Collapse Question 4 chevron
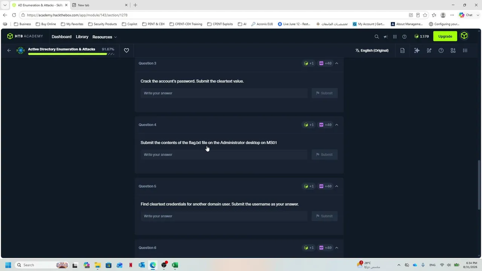Screen dimensions: 482x271 tap(337, 125)
